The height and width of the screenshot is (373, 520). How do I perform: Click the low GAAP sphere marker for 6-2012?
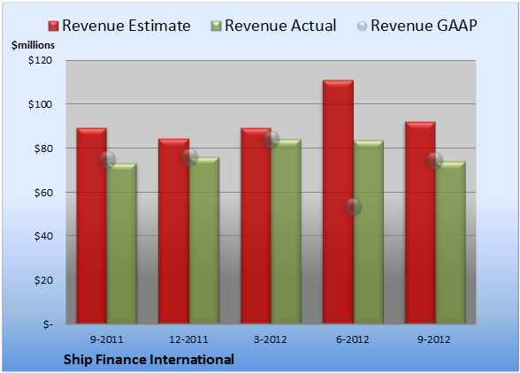tap(353, 207)
